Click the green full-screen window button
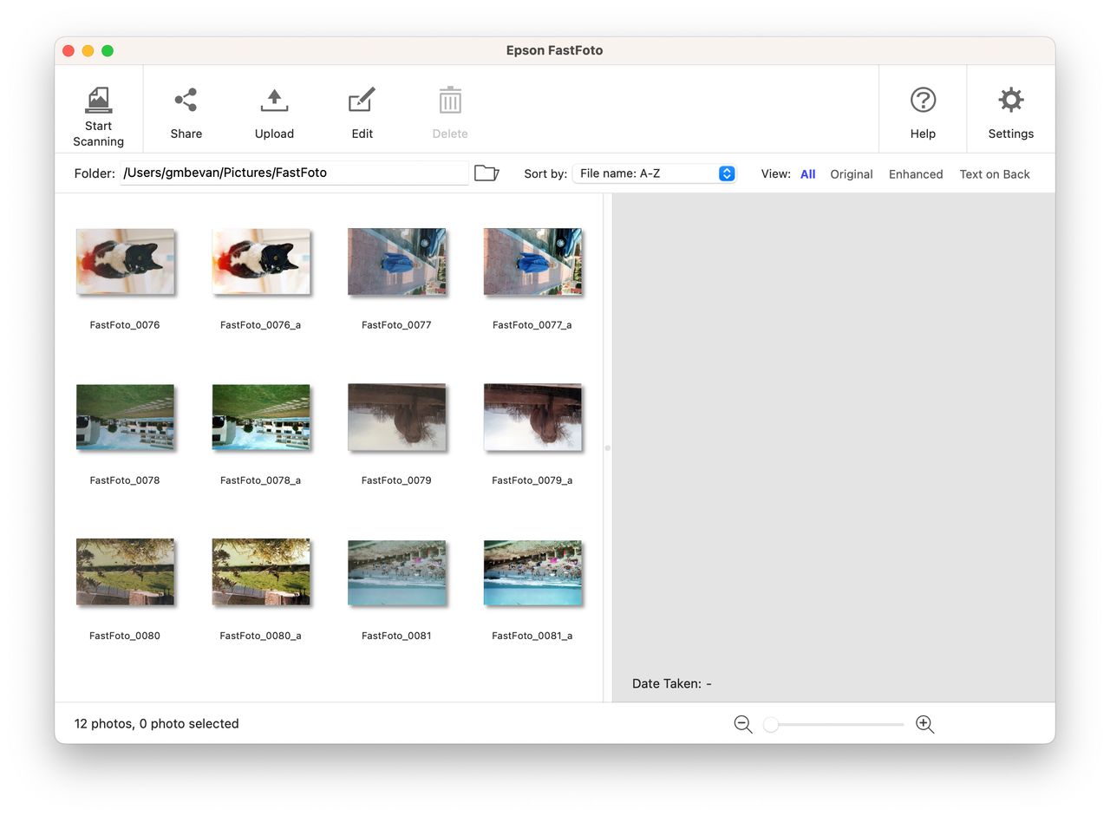The height and width of the screenshot is (816, 1110). [108, 51]
